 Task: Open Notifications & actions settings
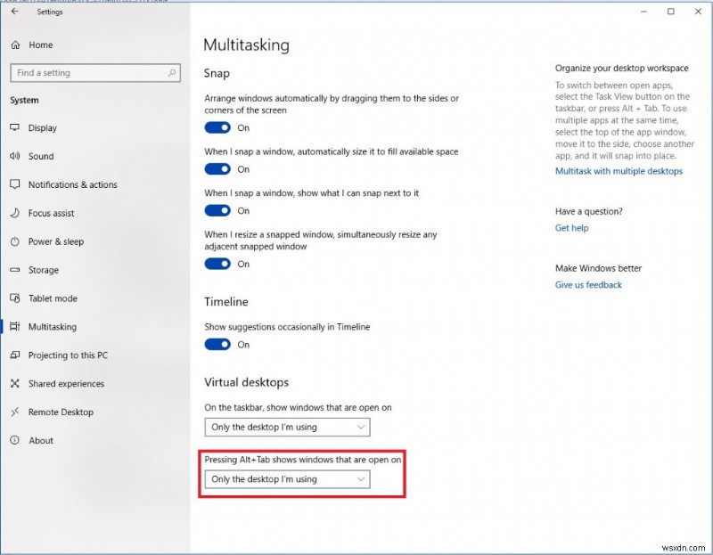tap(74, 184)
